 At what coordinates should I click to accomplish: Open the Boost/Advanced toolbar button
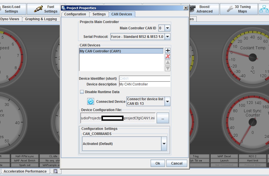204,9
